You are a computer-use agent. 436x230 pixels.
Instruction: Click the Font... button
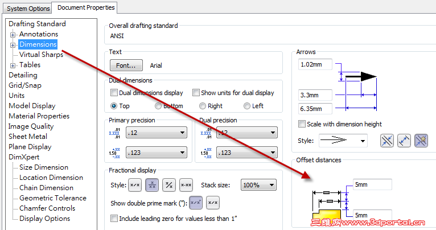(x=126, y=65)
